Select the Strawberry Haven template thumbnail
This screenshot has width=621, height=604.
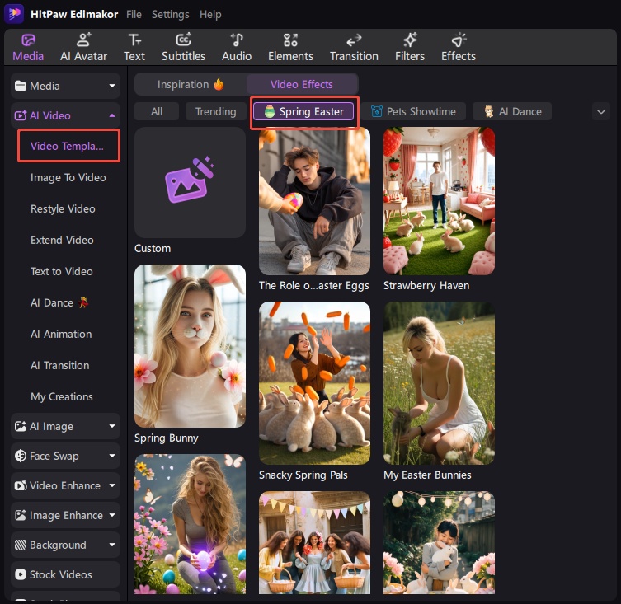pyautogui.click(x=439, y=201)
